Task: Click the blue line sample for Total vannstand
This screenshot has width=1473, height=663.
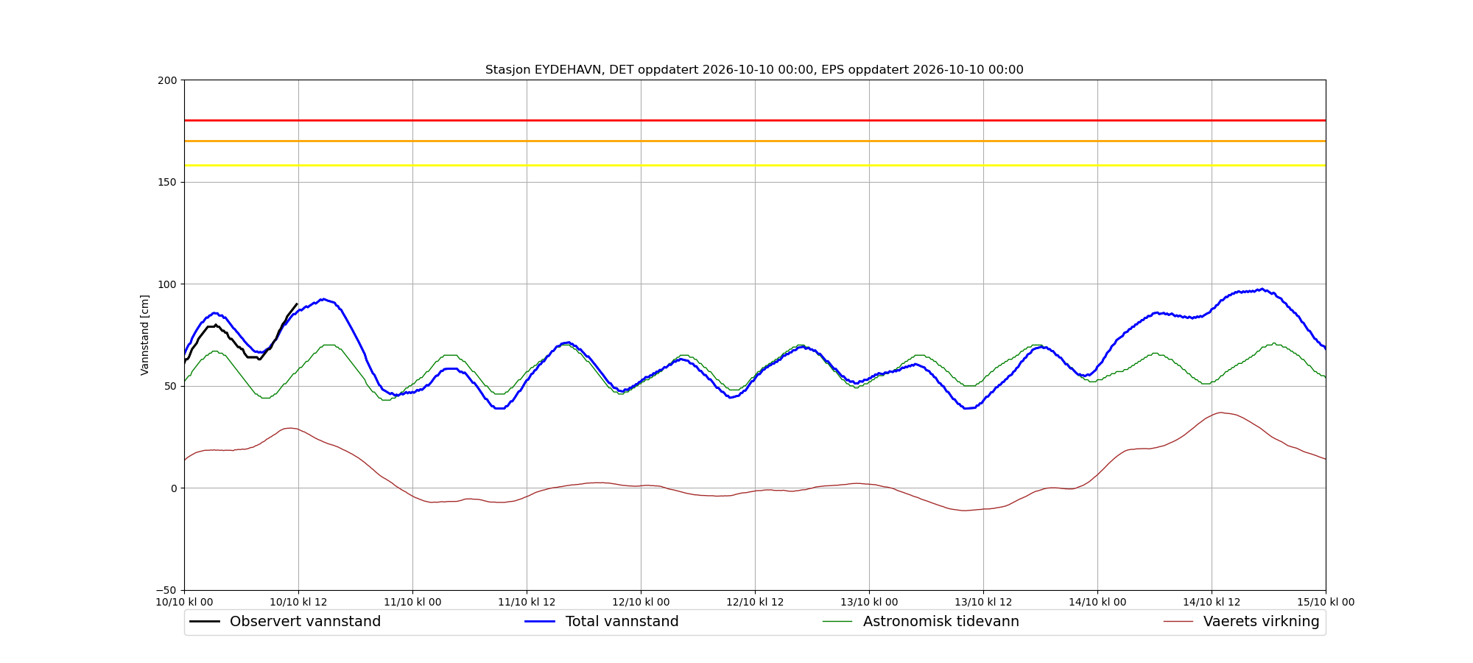Action: [540, 622]
